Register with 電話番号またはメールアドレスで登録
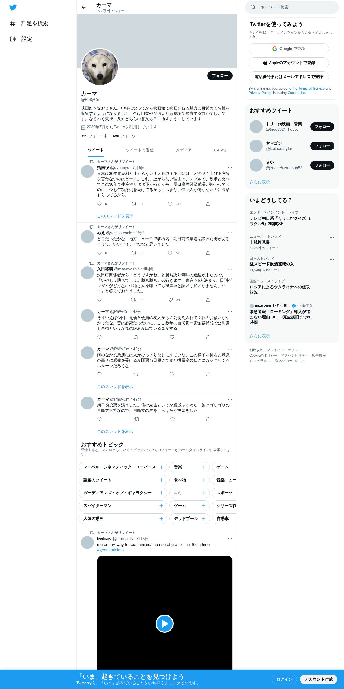344x689 pixels. [289, 77]
